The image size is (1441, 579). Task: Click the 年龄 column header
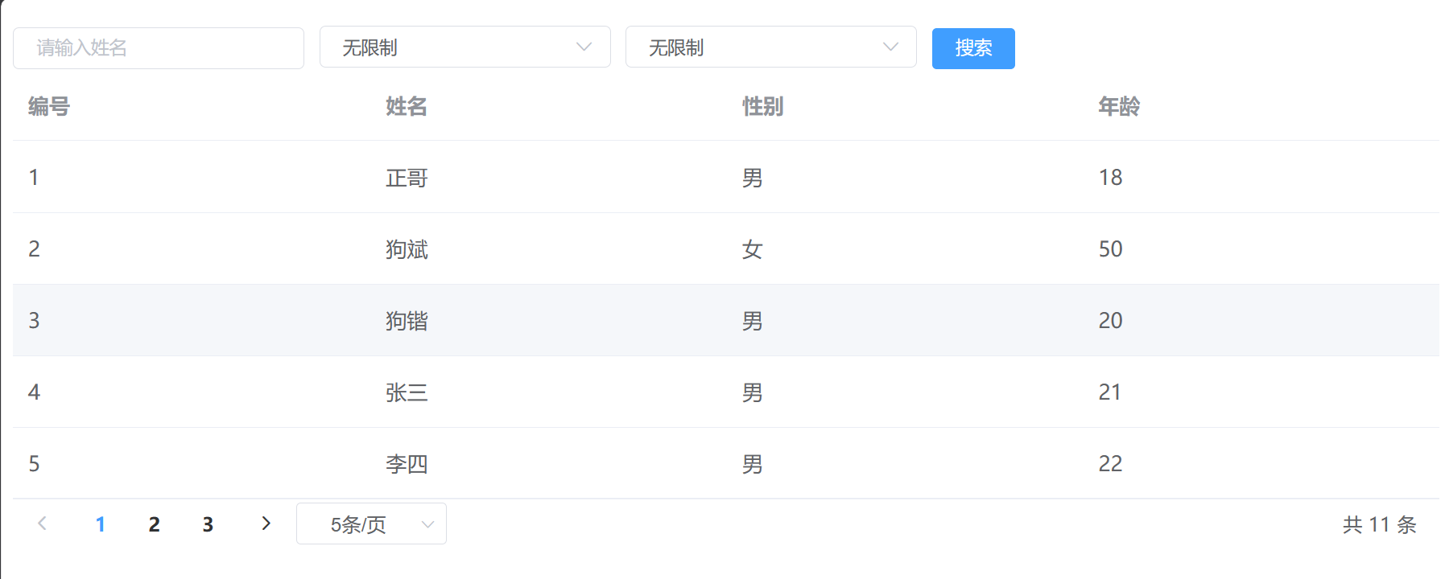tap(1119, 106)
